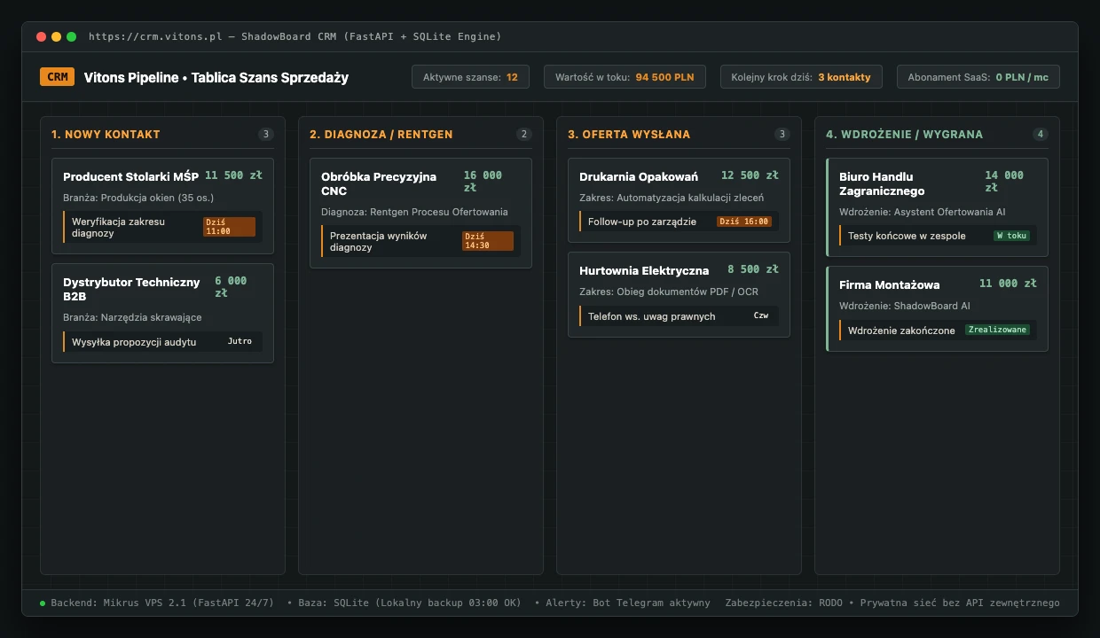Select the Obróbka Precyzyjna CNC opportunity card

tap(420, 213)
